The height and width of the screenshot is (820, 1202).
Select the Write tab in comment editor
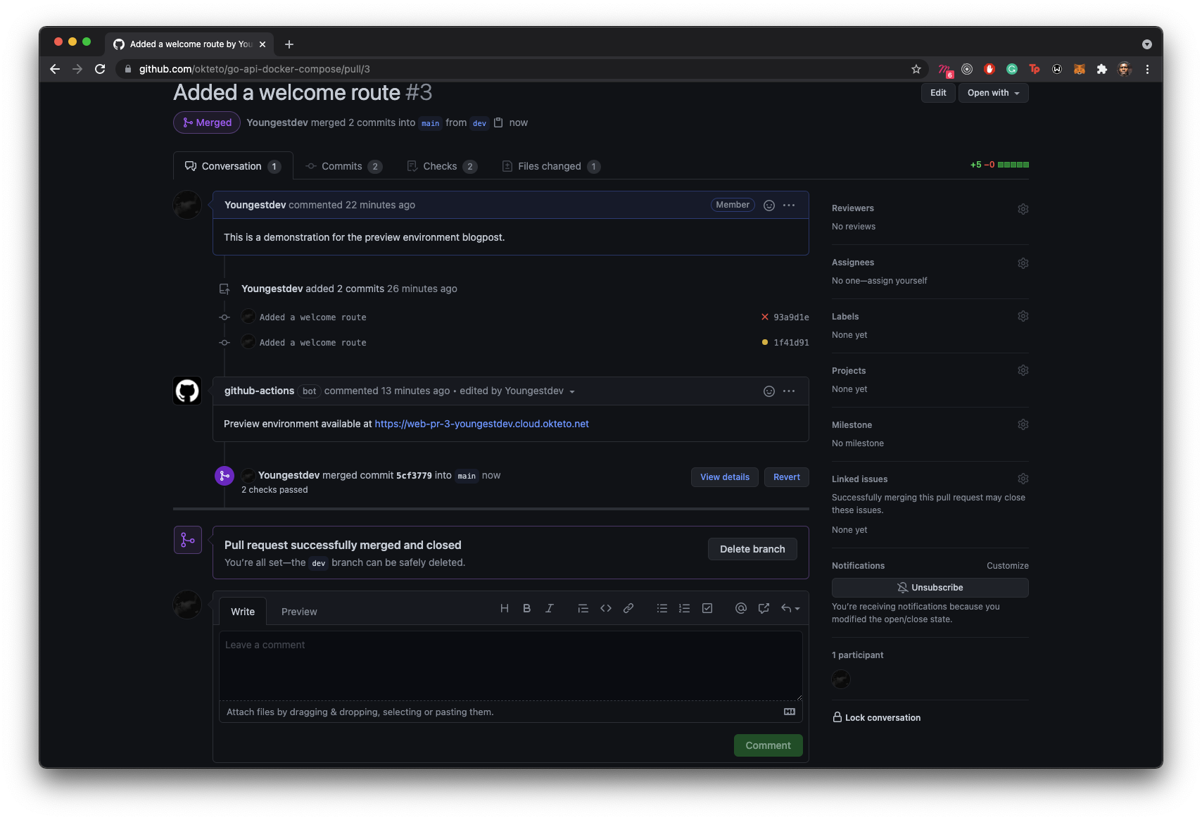[x=243, y=612]
